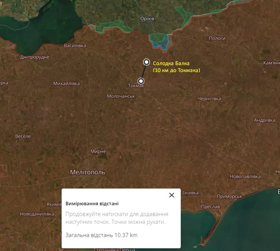Click the yellow Солодка Балка annotation text

point(171,63)
